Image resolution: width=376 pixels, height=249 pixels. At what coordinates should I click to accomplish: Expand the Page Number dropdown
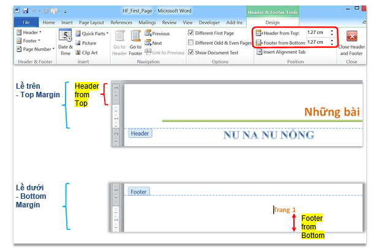point(36,48)
